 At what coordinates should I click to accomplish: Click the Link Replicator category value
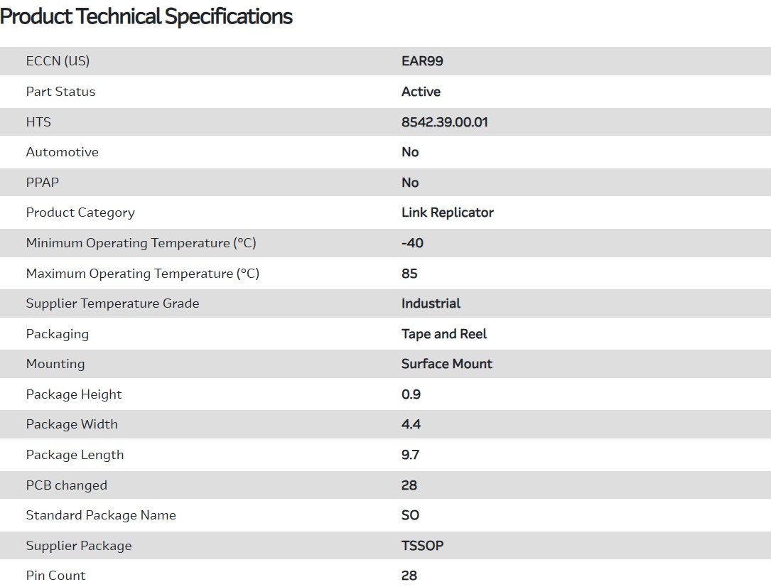click(447, 212)
